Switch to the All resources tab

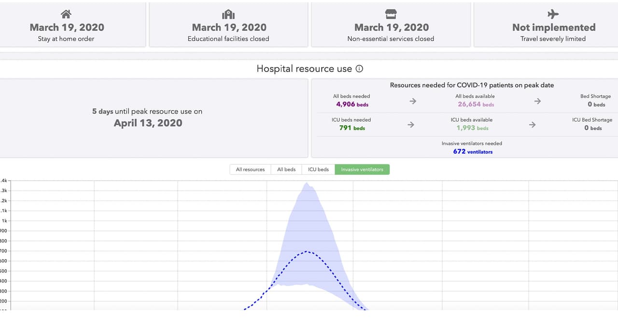(250, 170)
